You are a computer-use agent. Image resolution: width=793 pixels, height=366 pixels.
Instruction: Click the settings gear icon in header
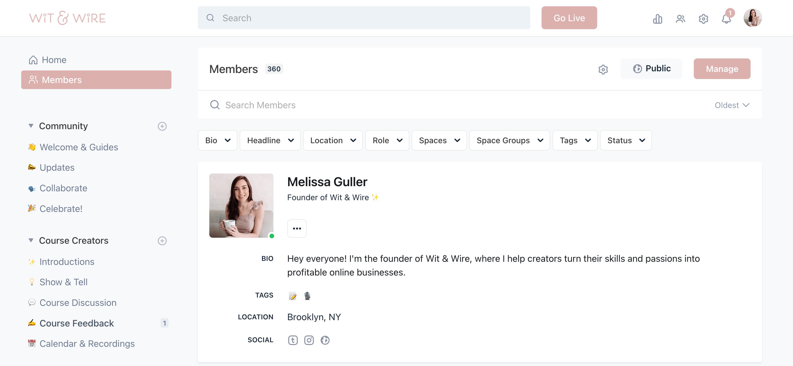point(704,18)
